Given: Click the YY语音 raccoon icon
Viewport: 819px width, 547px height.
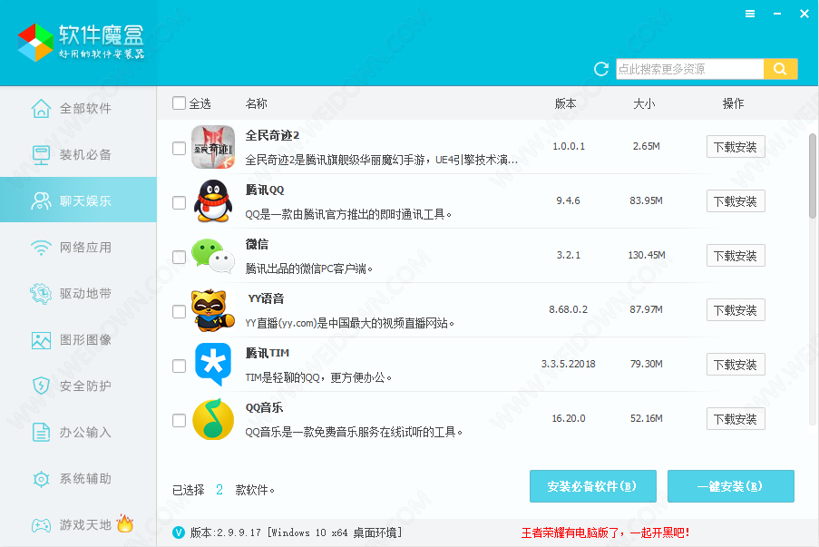Looking at the screenshot, I should click(x=213, y=310).
